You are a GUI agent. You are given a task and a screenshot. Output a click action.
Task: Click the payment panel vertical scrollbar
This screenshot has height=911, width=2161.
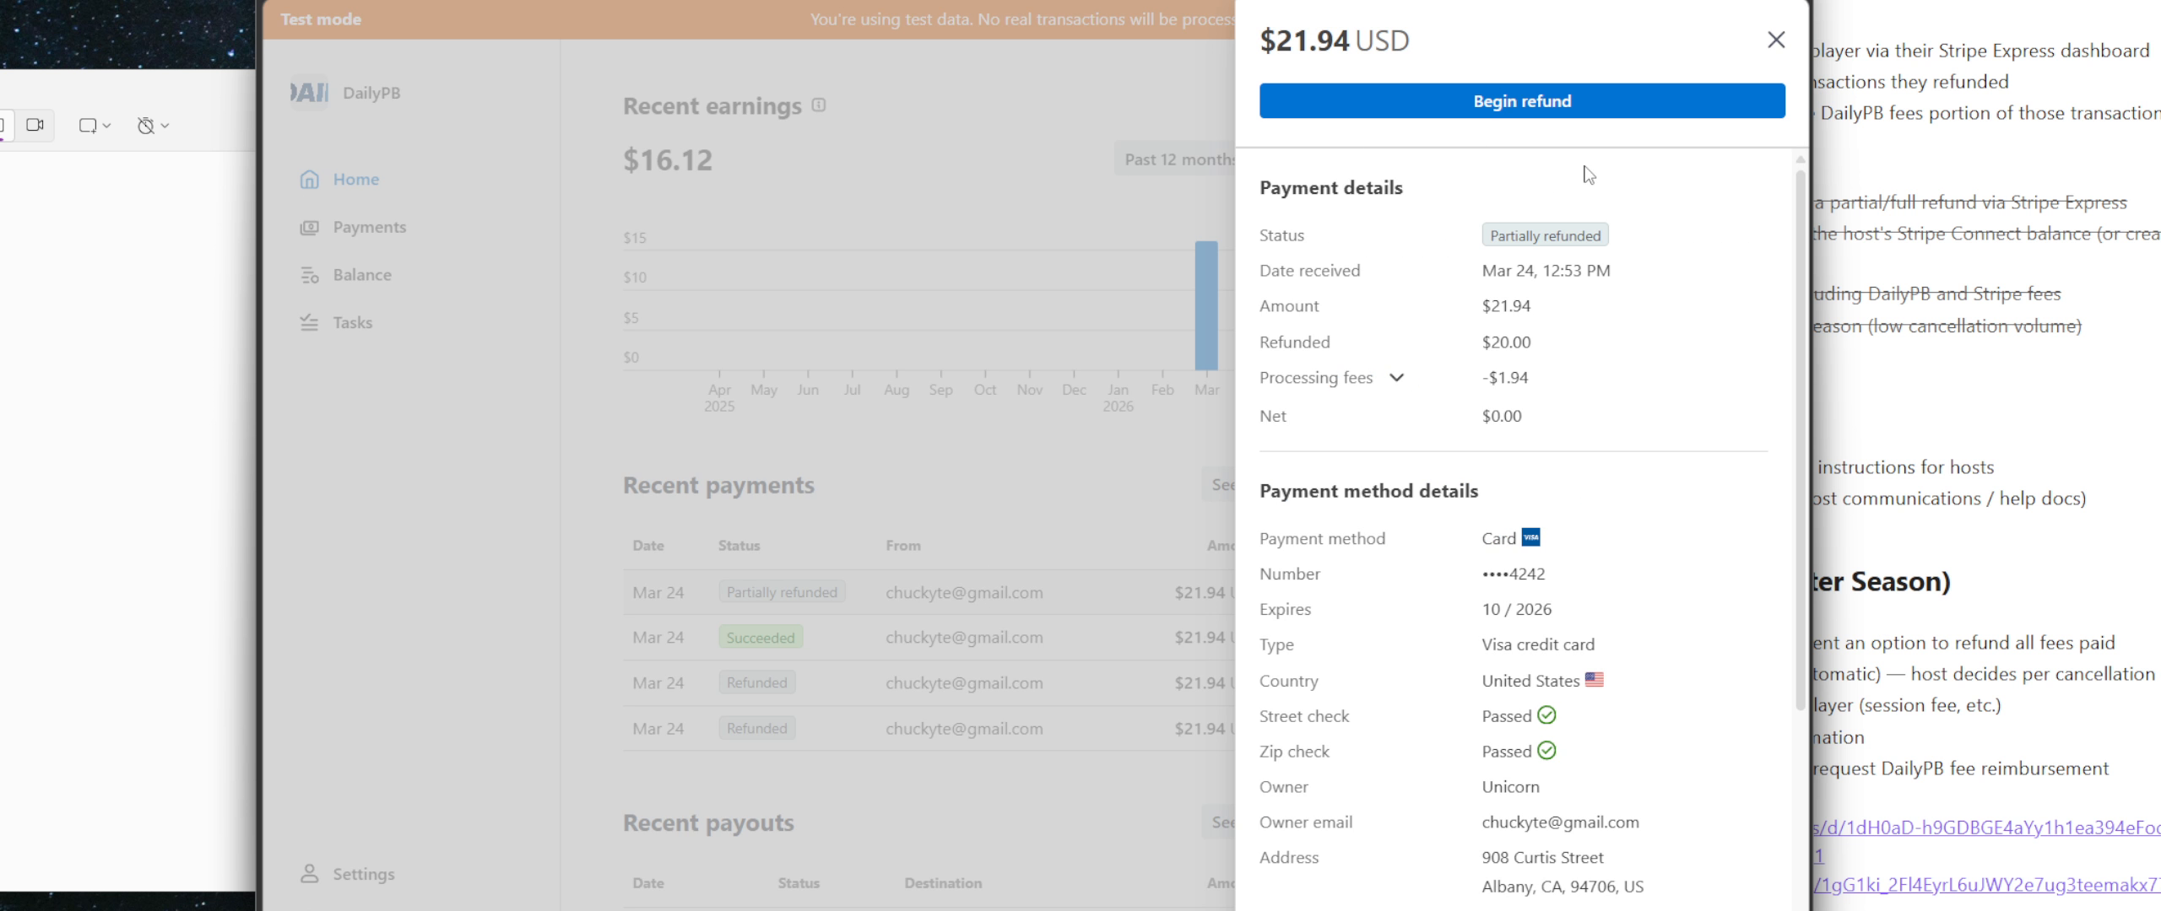click(1800, 439)
